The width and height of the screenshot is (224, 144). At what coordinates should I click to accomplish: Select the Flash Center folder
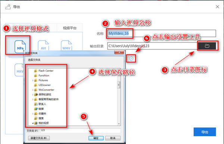[x=46, y=71]
